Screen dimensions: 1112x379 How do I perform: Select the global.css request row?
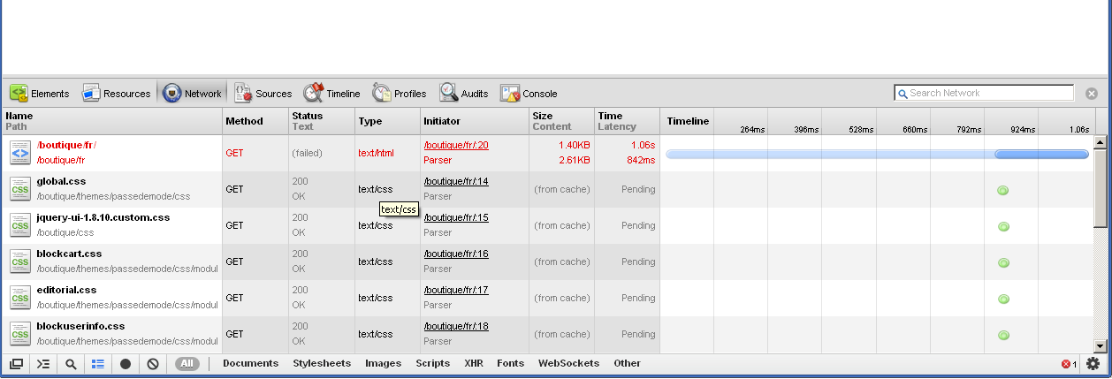(548, 189)
